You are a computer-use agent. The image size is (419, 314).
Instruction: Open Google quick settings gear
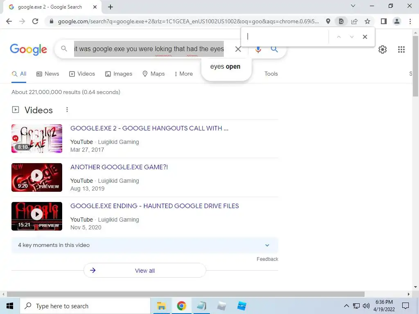pyautogui.click(x=383, y=49)
